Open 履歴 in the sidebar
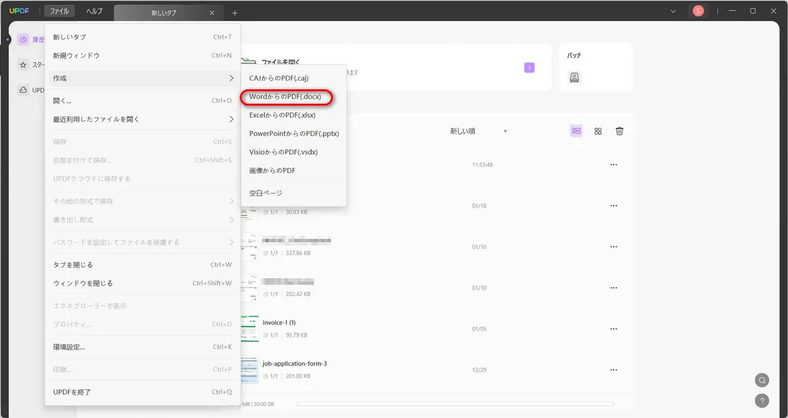 coord(31,39)
